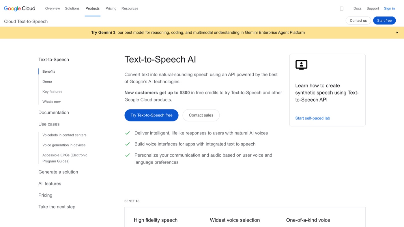Select Voicebots in contact centers

pos(64,135)
